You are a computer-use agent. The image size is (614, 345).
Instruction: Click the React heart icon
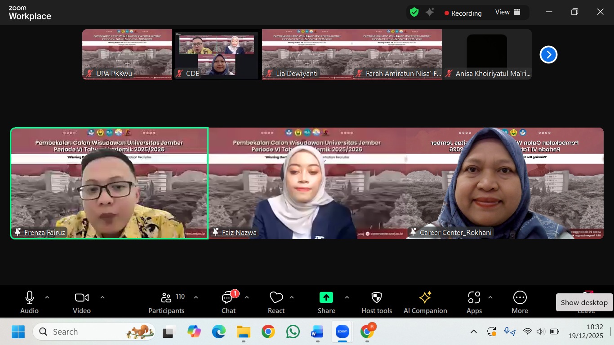(276, 302)
